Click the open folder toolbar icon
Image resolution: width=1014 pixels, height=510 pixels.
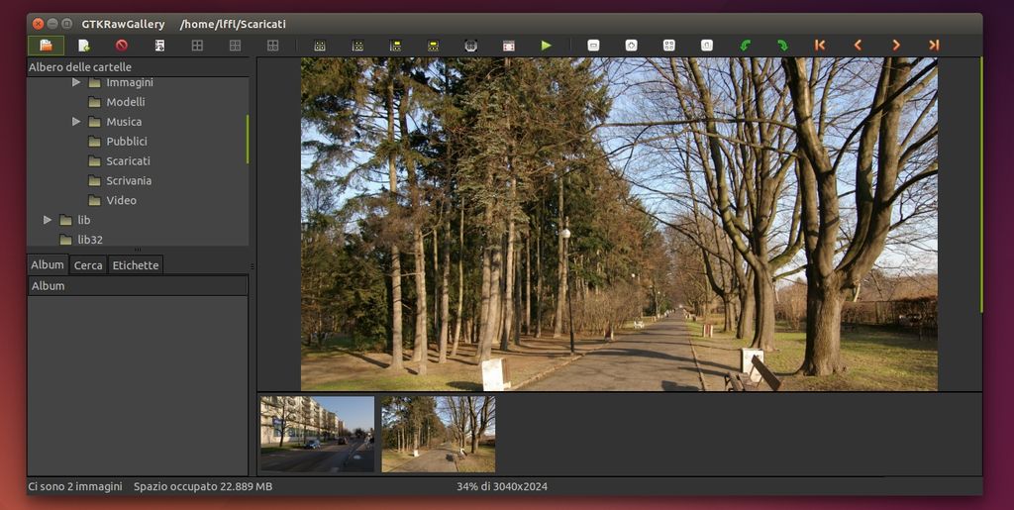click(46, 46)
